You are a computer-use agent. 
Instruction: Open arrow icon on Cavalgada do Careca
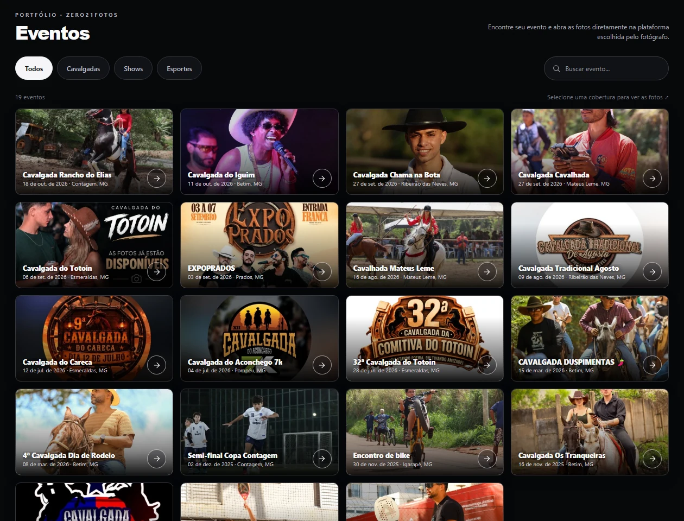pos(157,365)
